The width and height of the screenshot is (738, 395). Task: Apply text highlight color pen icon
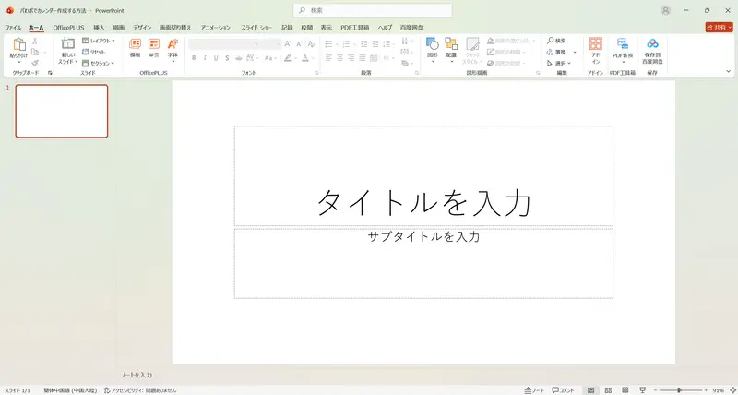tap(288, 58)
